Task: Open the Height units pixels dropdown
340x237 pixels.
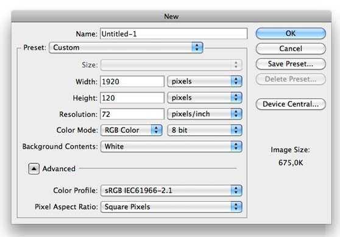Action: (205, 97)
